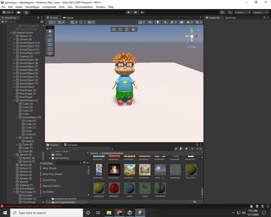Toggle hidden packages visibility count 31
The width and height of the screenshot is (271, 217).
click(199, 149)
